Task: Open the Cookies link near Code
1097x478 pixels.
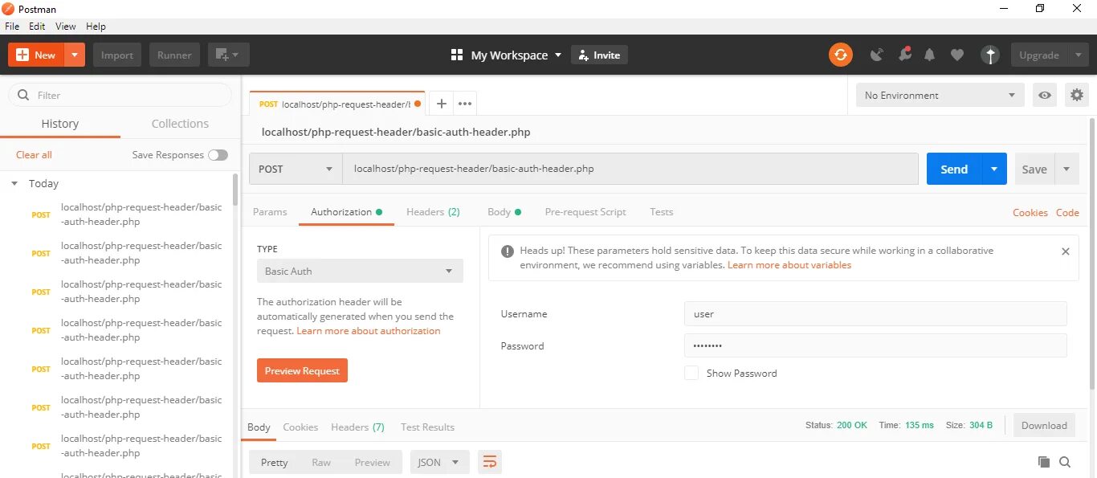Action: (x=1030, y=212)
